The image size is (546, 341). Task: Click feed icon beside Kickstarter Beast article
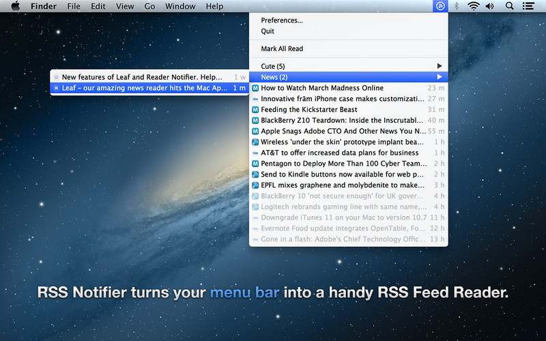click(255, 110)
